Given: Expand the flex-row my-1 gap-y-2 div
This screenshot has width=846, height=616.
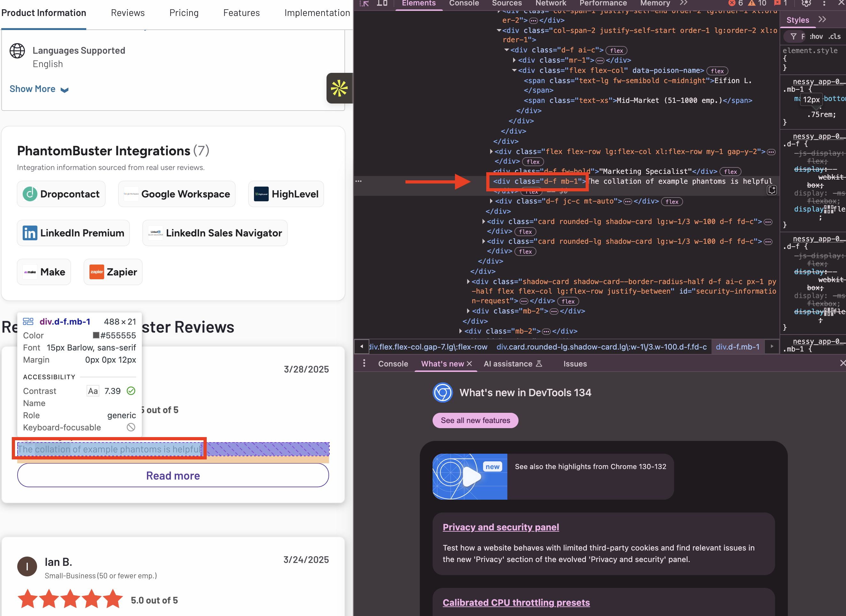Looking at the screenshot, I should point(491,151).
